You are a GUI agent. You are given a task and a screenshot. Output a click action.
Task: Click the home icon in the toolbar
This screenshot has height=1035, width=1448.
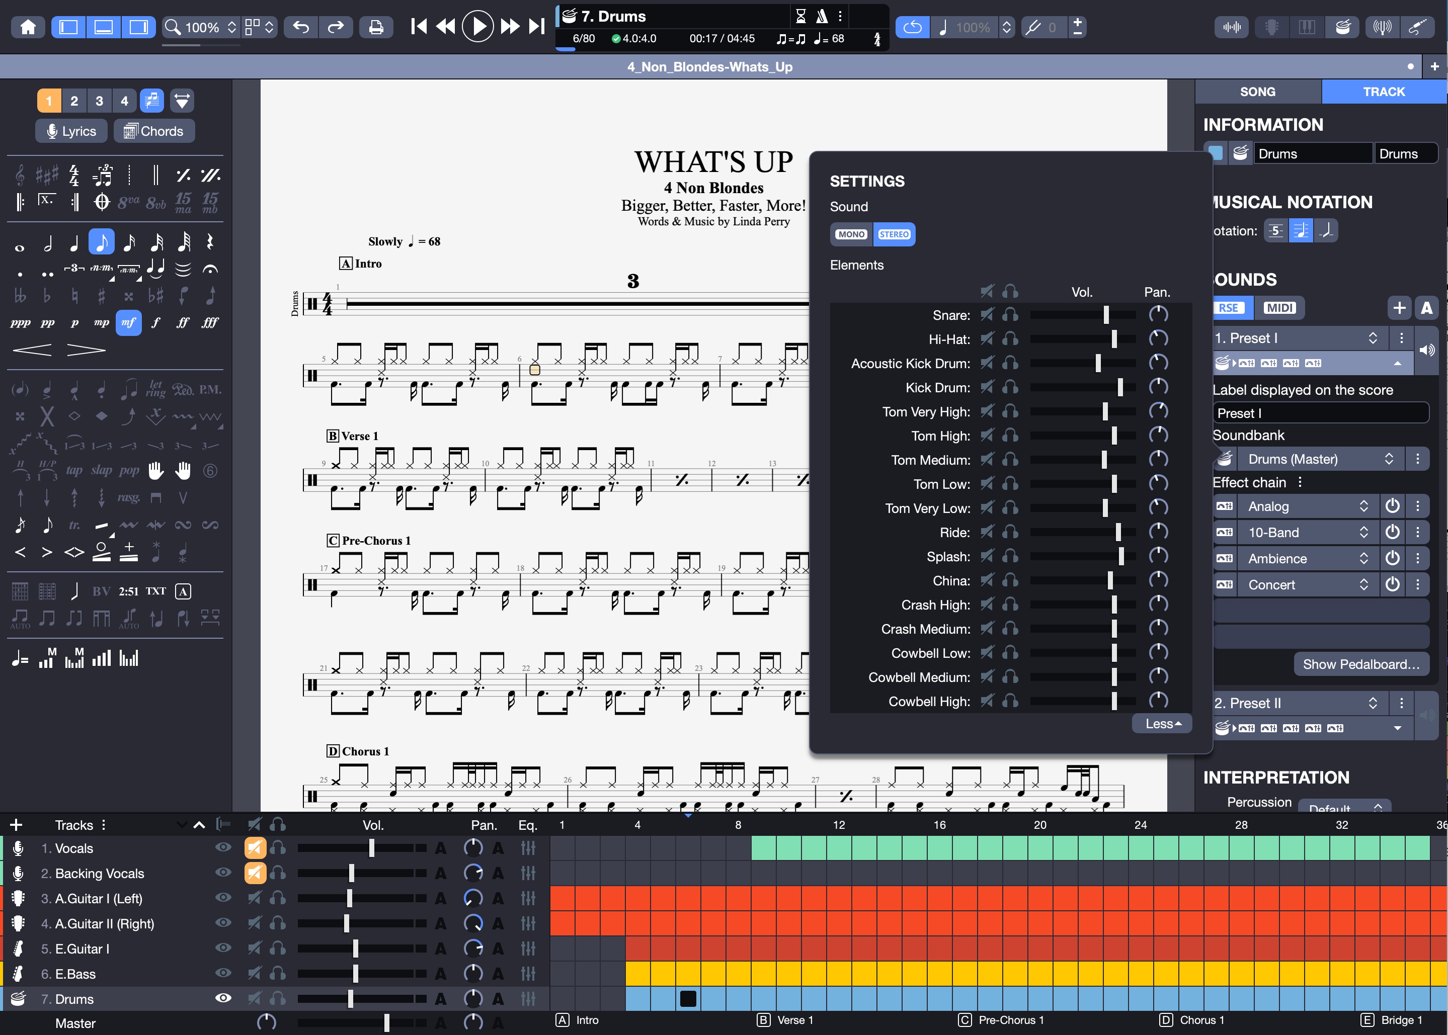point(28,27)
